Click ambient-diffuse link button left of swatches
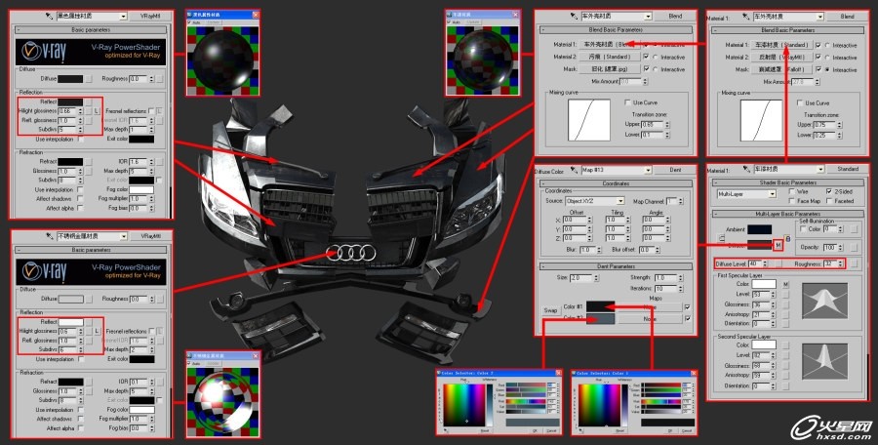The width and height of the screenshot is (878, 445). pyautogui.click(x=721, y=238)
